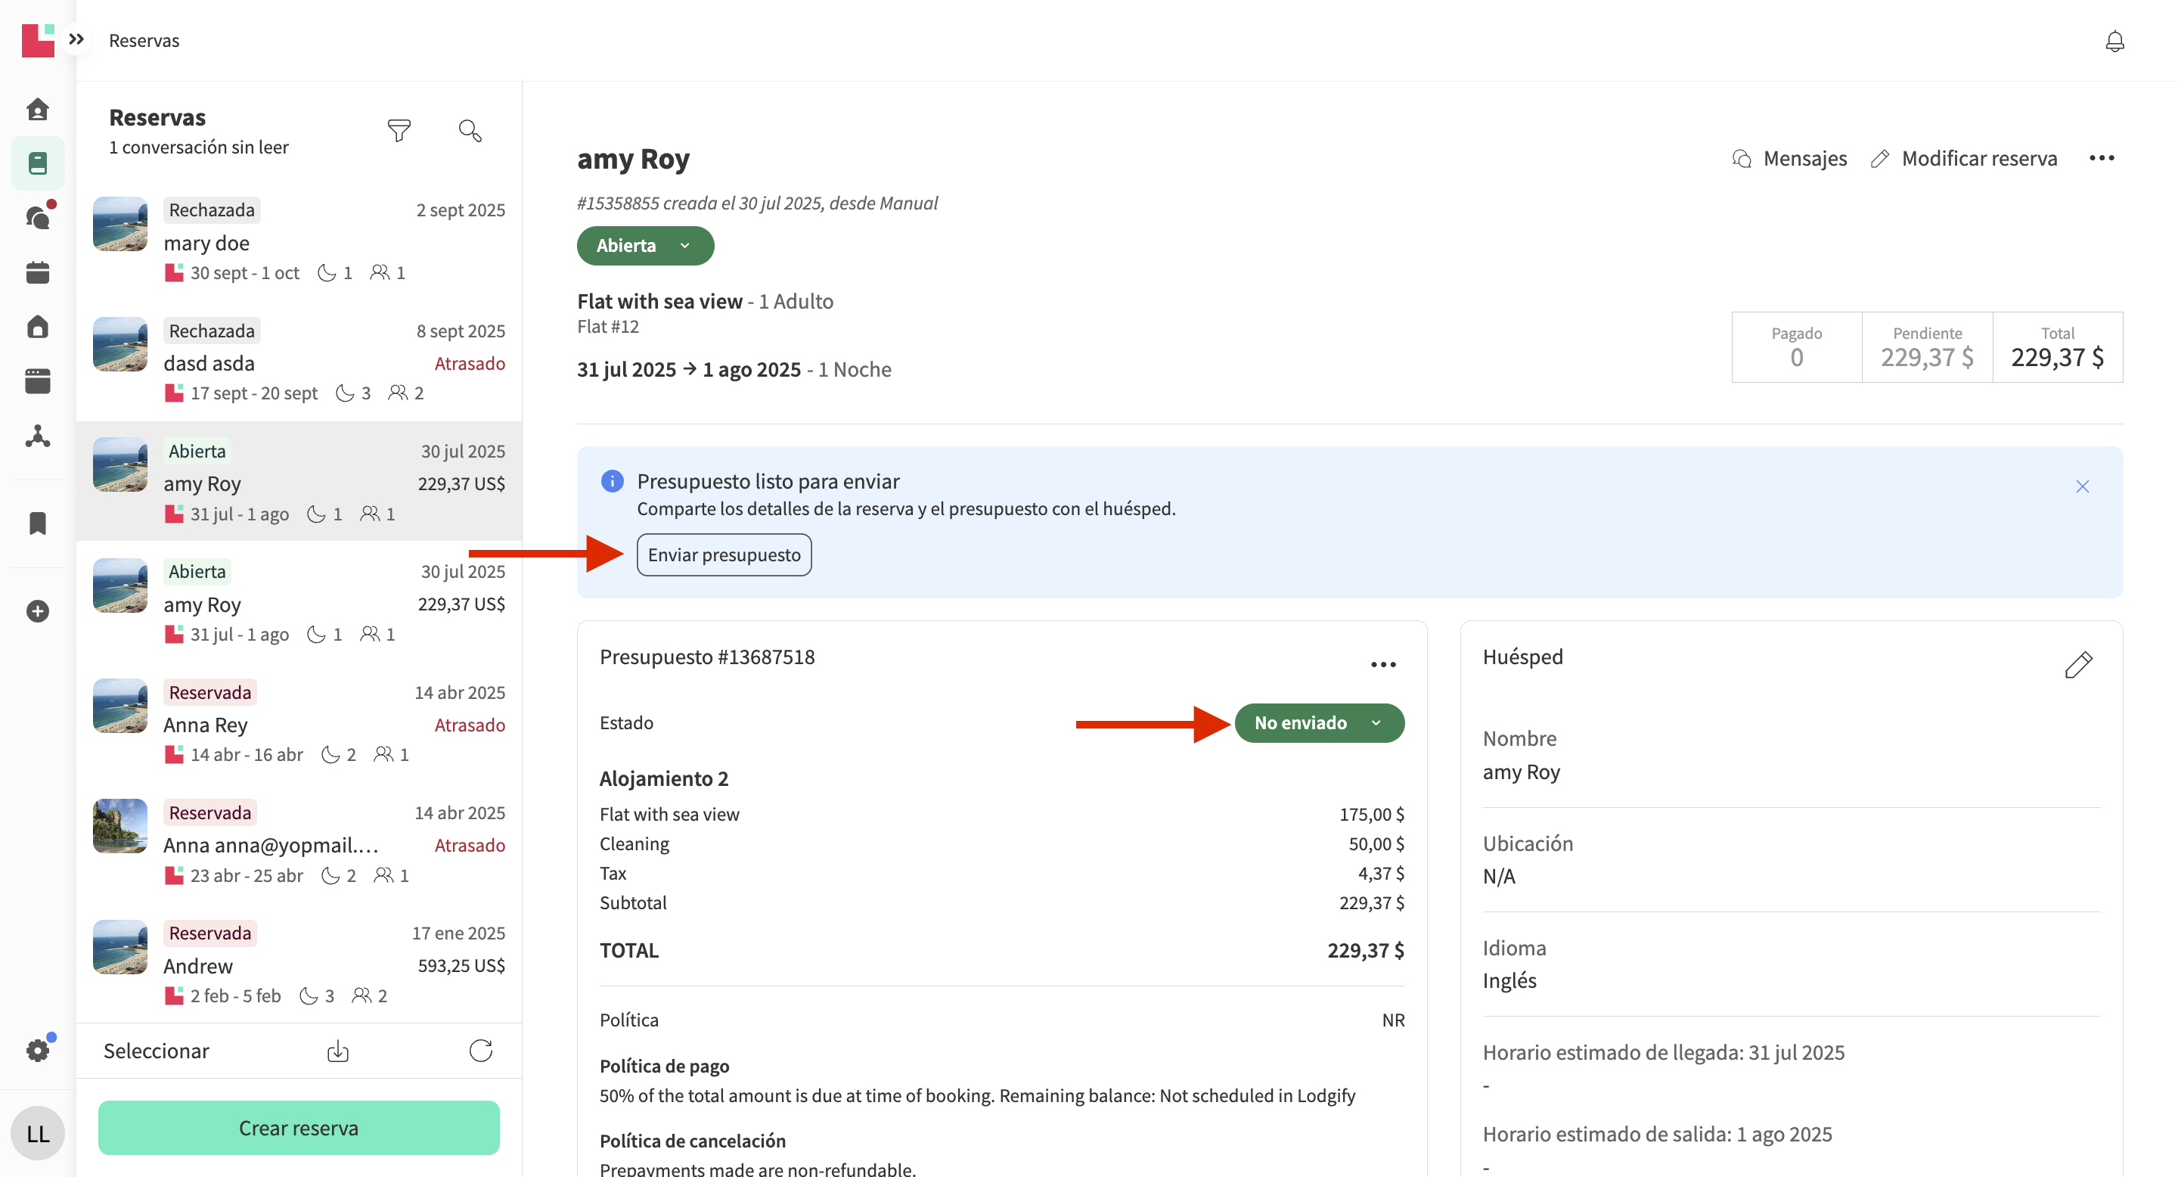
Task: Open the inbox chat icon in sidebar
Action: 38,218
